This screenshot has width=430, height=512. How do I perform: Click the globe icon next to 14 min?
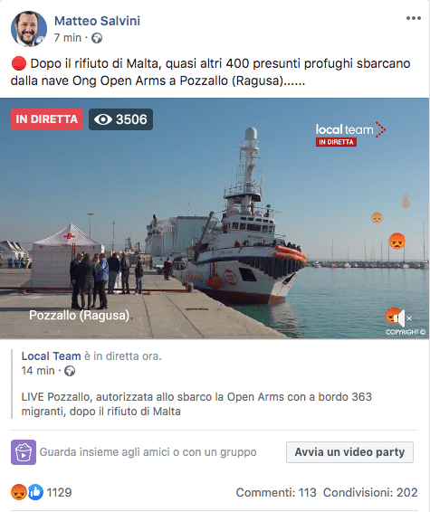70,371
